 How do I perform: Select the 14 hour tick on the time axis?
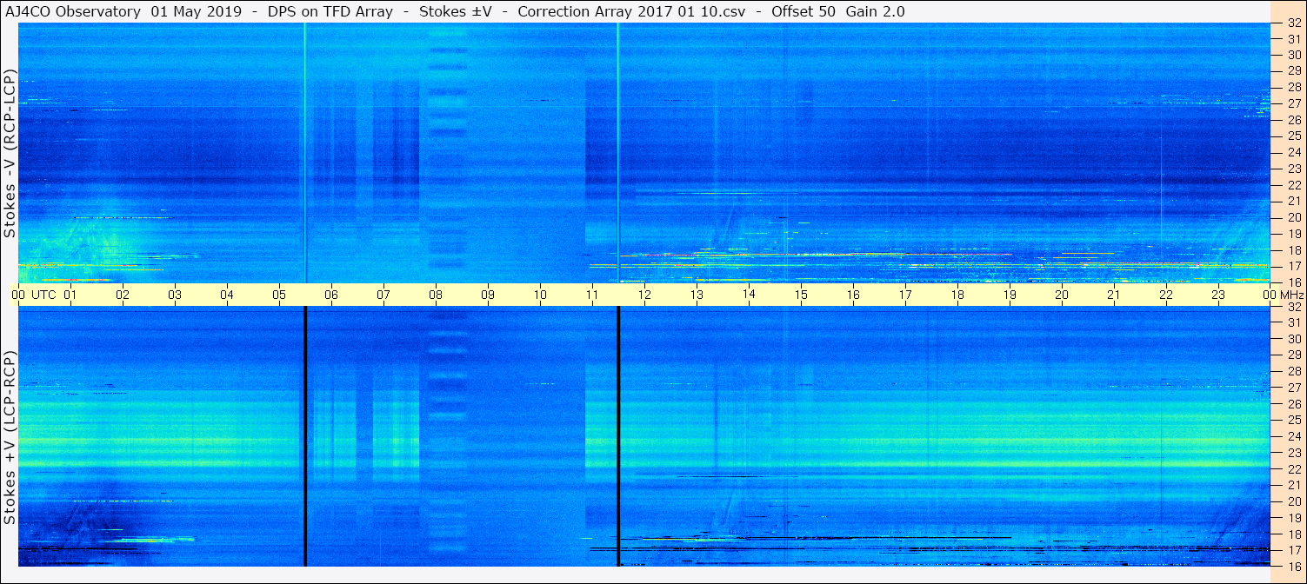click(x=749, y=295)
